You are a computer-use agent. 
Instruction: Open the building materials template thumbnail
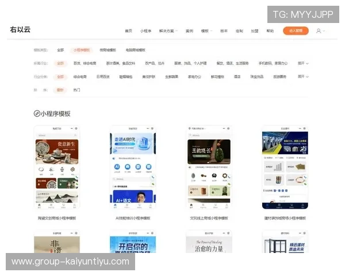(285, 167)
